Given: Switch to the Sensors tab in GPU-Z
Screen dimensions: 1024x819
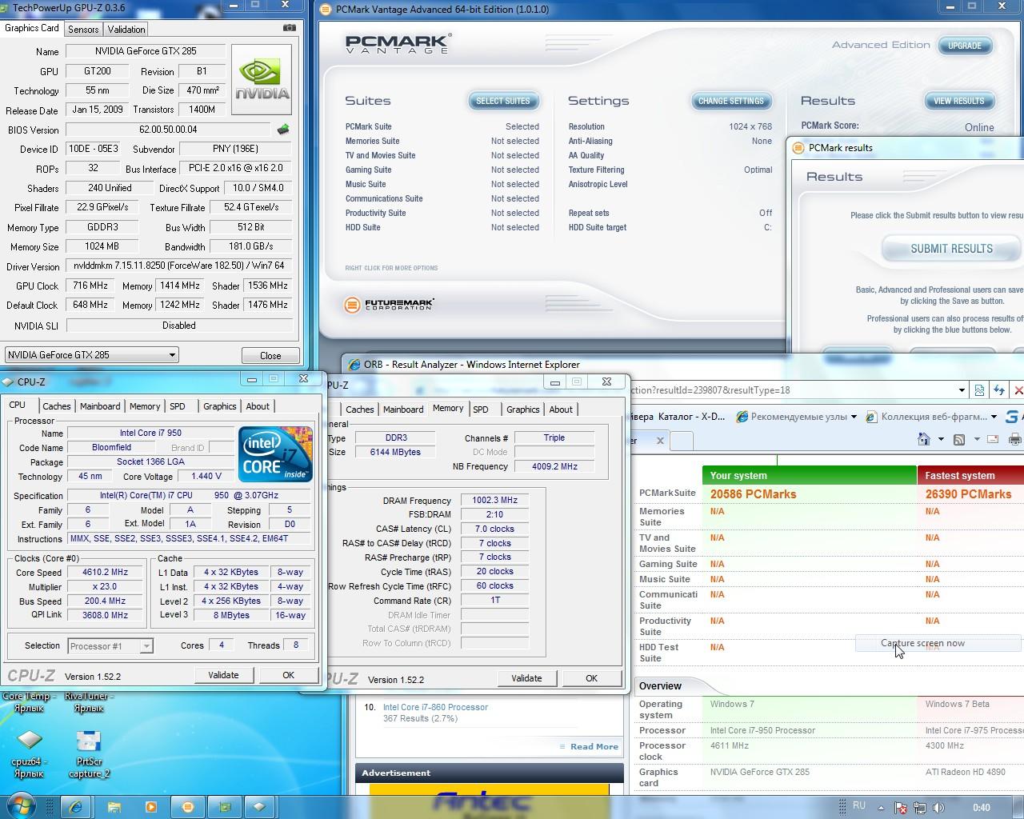Looking at the screenshot, I should point(83,29).
